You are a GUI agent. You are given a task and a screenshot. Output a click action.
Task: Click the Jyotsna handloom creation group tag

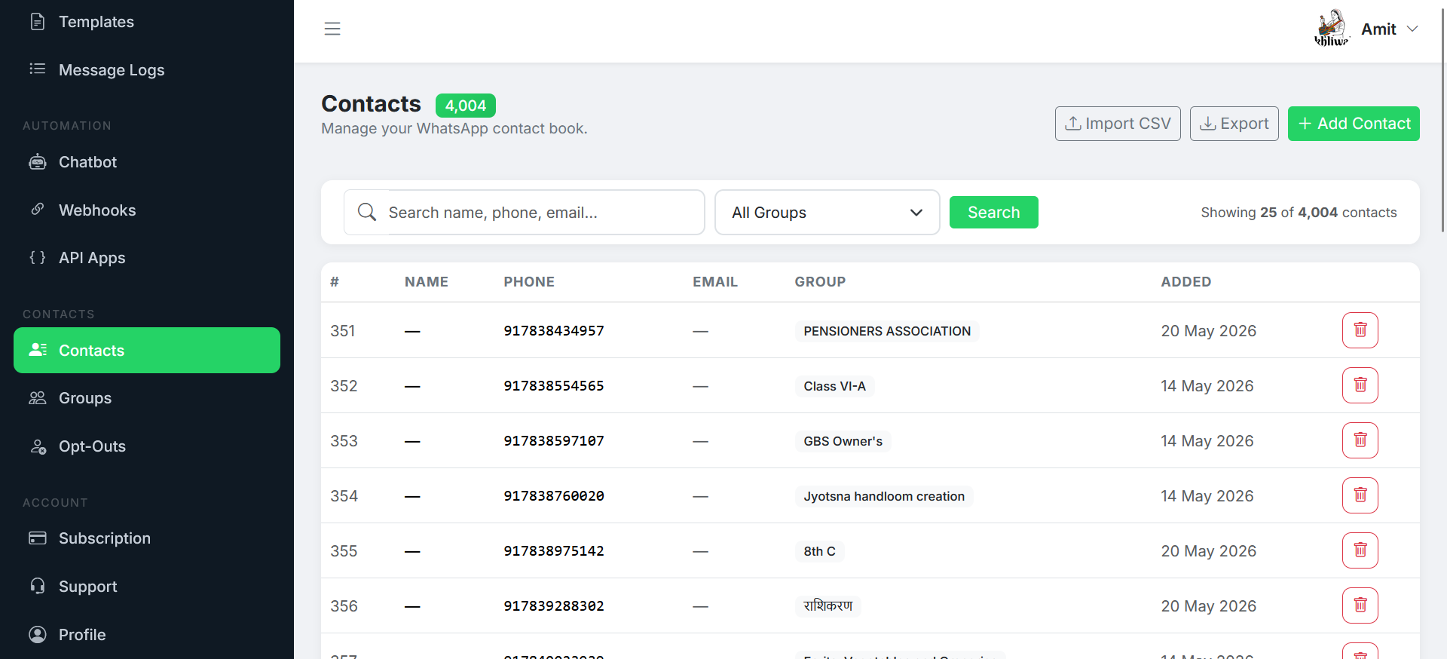pyautogui.click(x=884, y=496)
